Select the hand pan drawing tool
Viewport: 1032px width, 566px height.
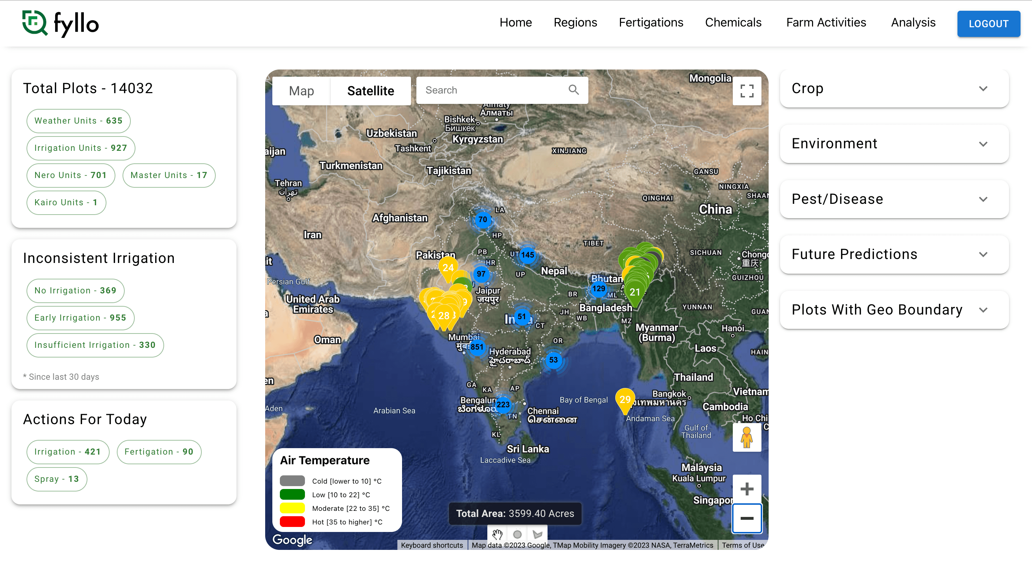[497, 534]
